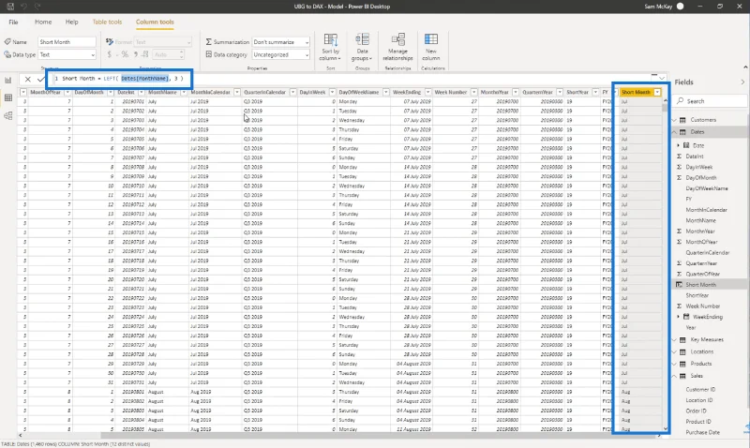This screenshot has width=750, height=448.
Task: Cancel the formula with the X icon
Action: [x=28, y=79]
